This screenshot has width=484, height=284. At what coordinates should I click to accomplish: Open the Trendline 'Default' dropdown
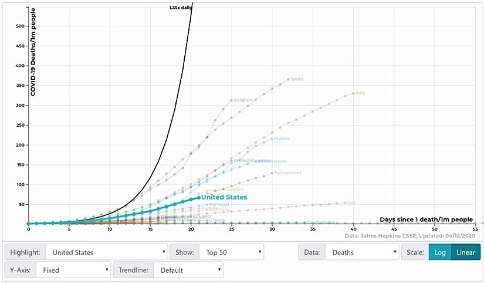pos(188,270)
